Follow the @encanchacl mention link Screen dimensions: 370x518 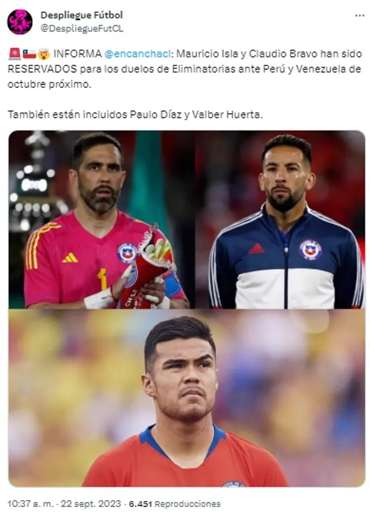[x=137, y=54]
